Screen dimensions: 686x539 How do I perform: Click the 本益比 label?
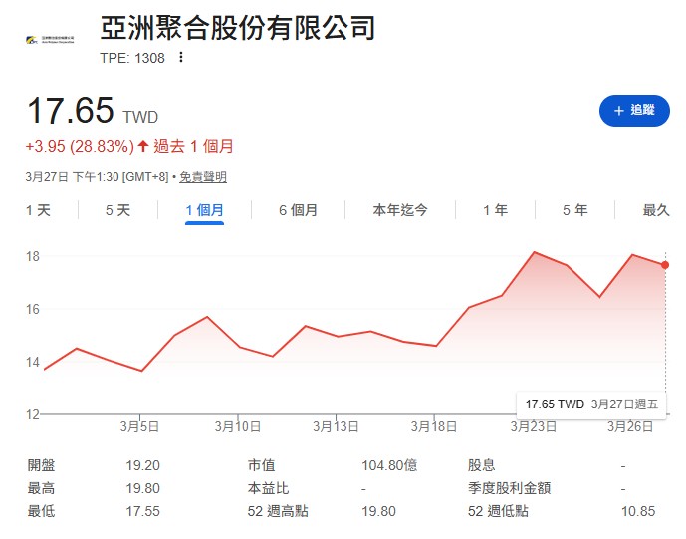pyautogui.click(x=268, y=488)
